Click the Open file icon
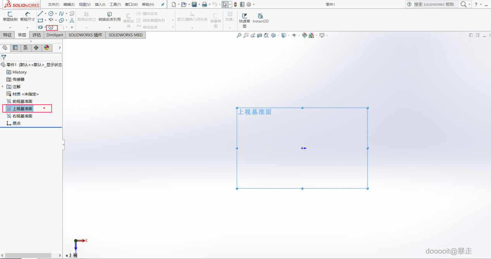 tap(184, 4)
